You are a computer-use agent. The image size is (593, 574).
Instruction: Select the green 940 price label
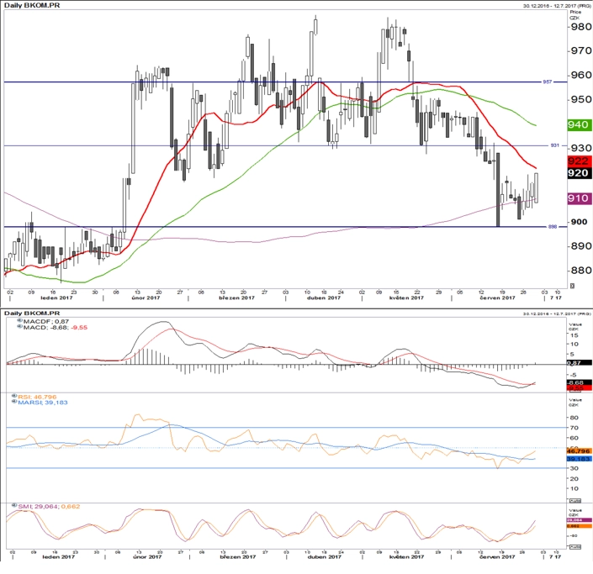(x=579, y=125)
